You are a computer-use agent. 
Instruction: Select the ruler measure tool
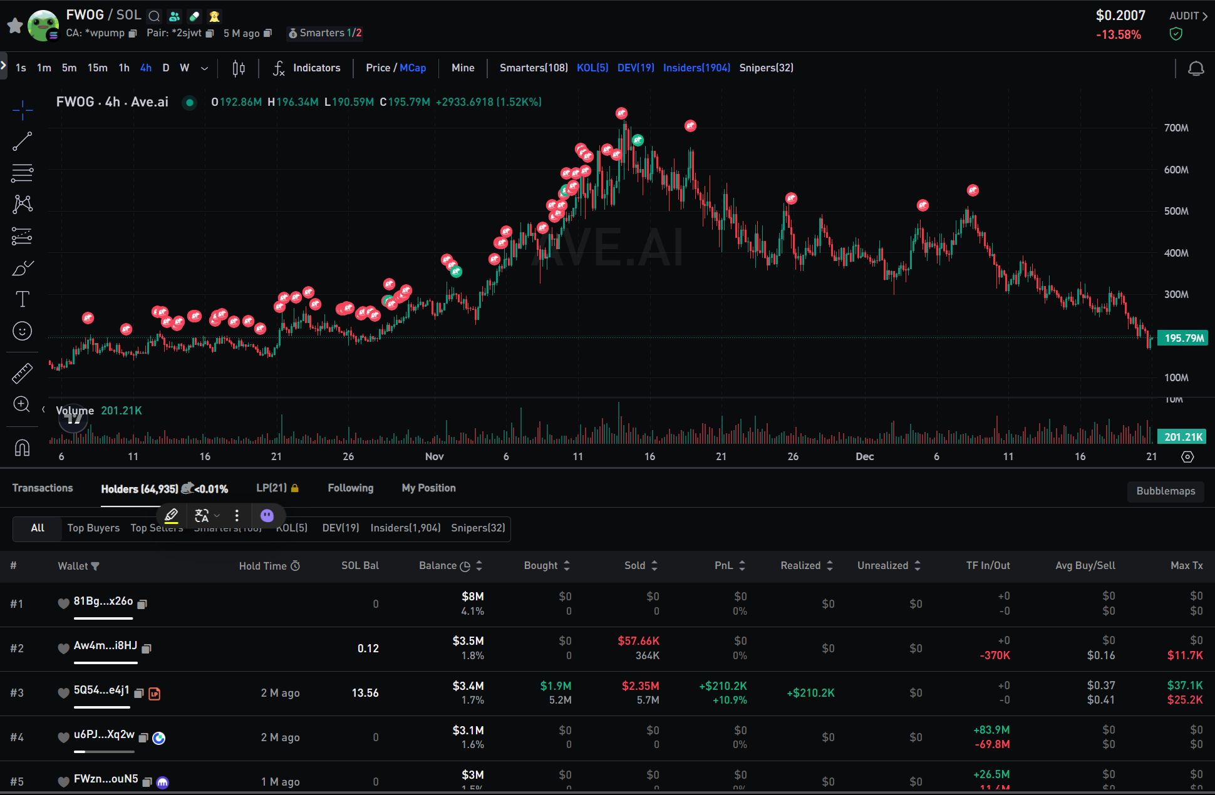coord(22,373)
